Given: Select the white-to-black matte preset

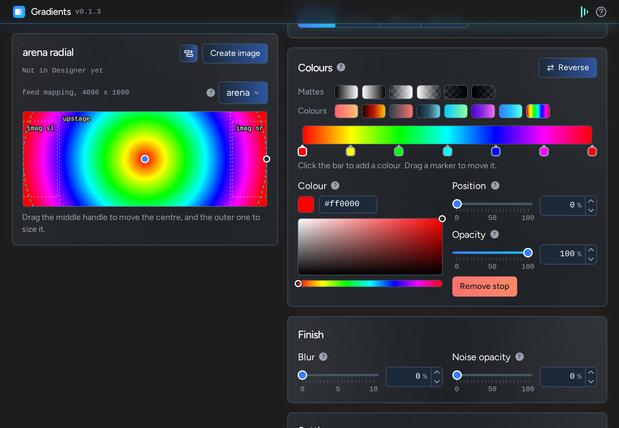Looking at the screenshot, I should coord(374,92).
